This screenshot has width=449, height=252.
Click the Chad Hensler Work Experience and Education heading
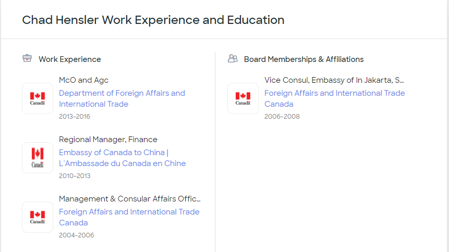pos(153,20)
